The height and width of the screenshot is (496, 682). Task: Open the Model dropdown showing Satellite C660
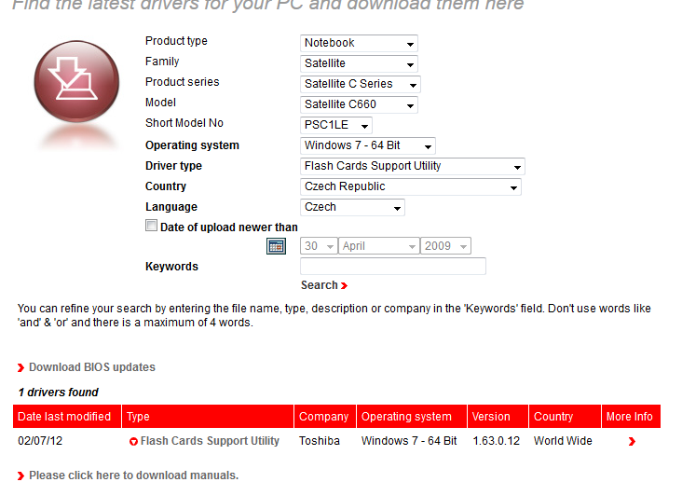click(x=359, y=104)
